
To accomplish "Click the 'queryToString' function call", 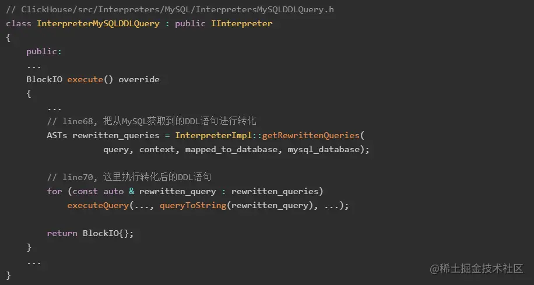I will (193, 206).
